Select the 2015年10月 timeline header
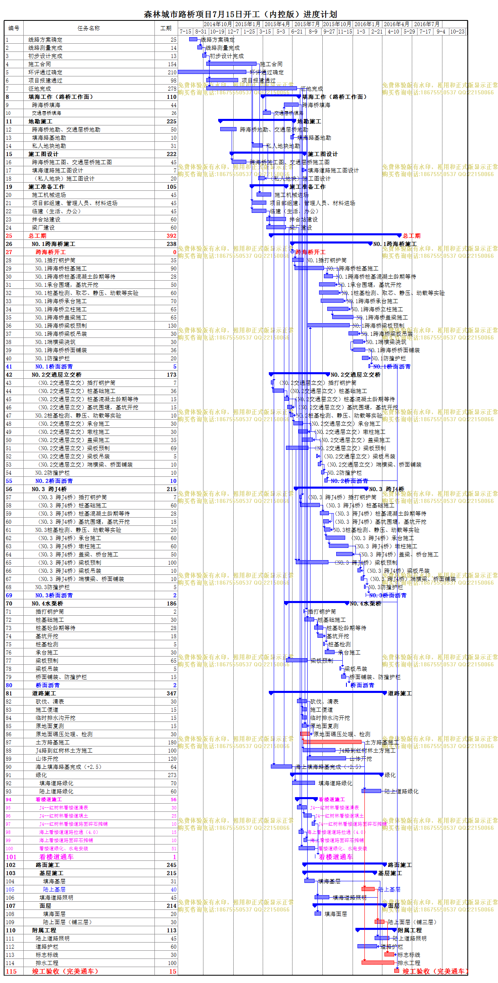498x983 pixels. coord(337,24)
